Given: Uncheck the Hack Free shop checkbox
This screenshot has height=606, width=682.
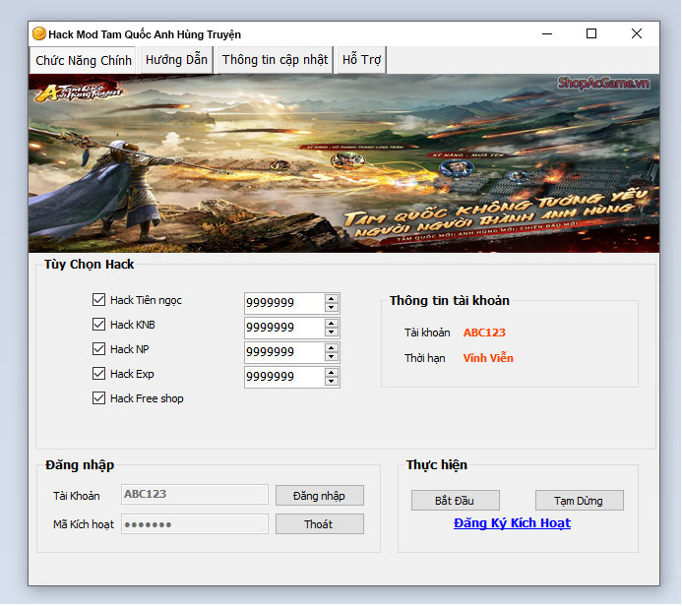Looking at the screenshot, I should [x=98, y=398].
